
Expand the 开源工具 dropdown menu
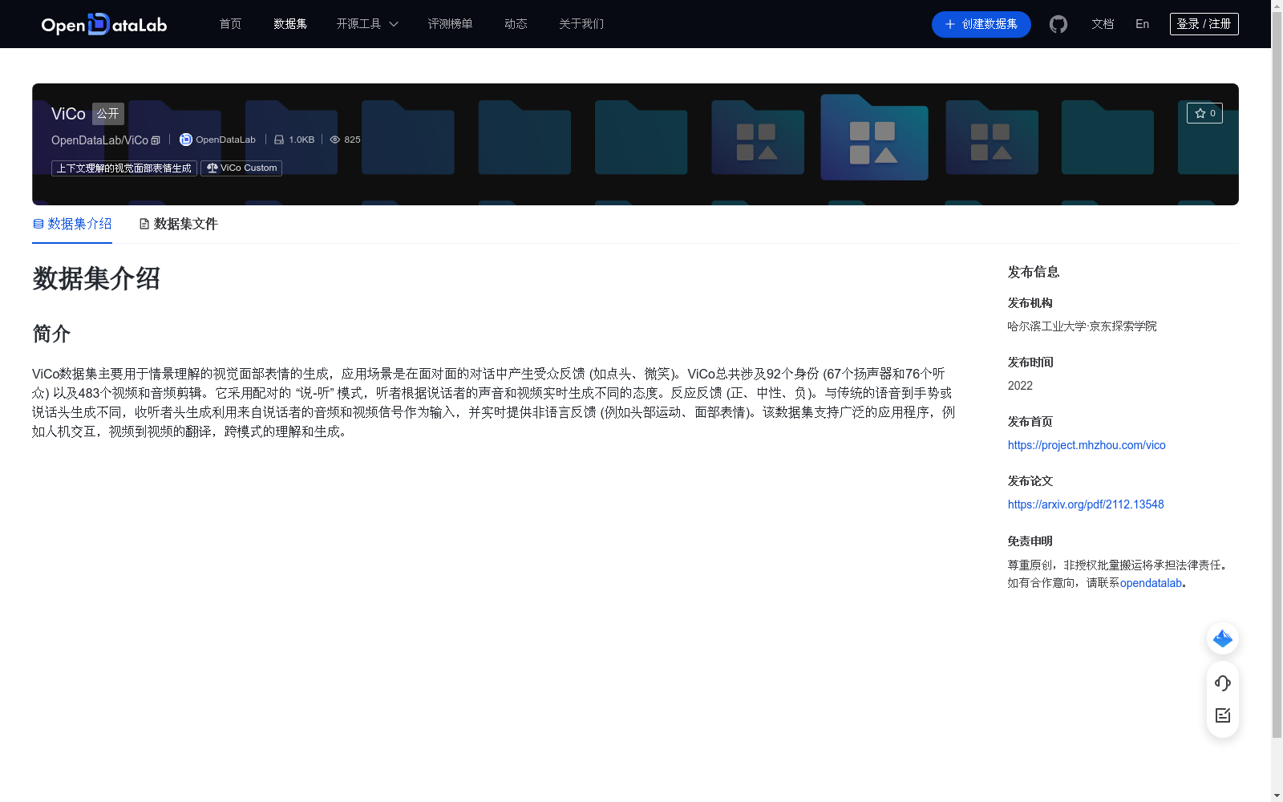pos(366,24)
